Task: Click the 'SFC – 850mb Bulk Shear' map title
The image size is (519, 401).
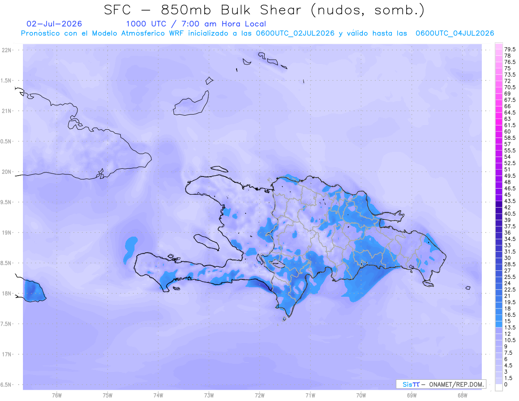Action: click(x=204, y=10)
